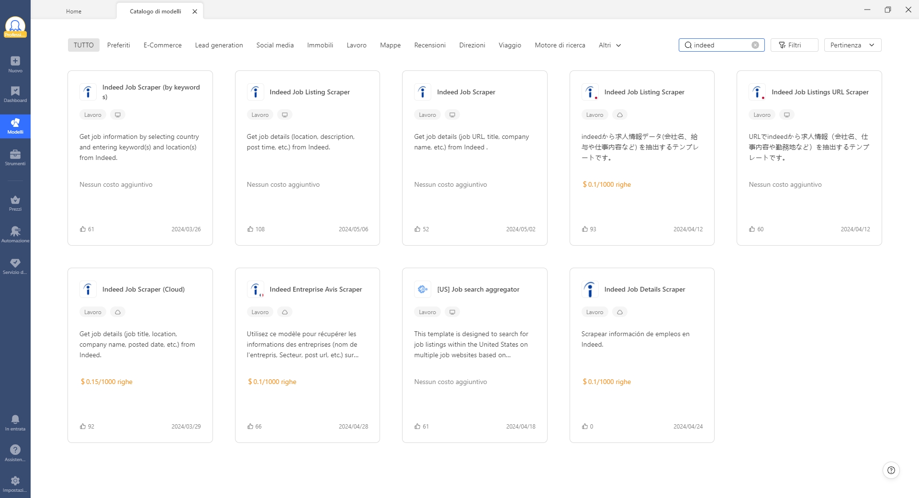Like the [US] Job search aggregator card

click(417, 426)
